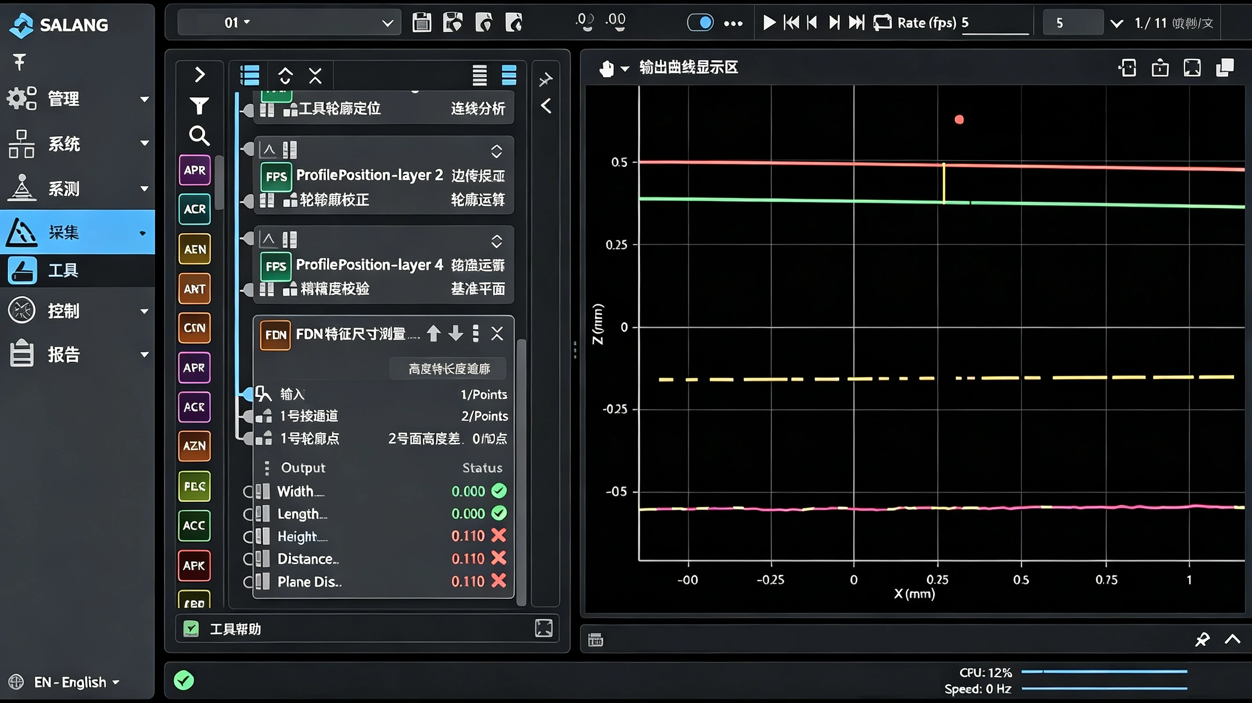This screenshot has height=703, width=1252.
Task: Click the green status check icon
Action: click(x=184, y=680)
